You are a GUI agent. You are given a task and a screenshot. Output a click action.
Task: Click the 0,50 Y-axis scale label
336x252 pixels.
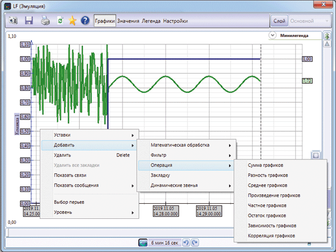(25, 131)
